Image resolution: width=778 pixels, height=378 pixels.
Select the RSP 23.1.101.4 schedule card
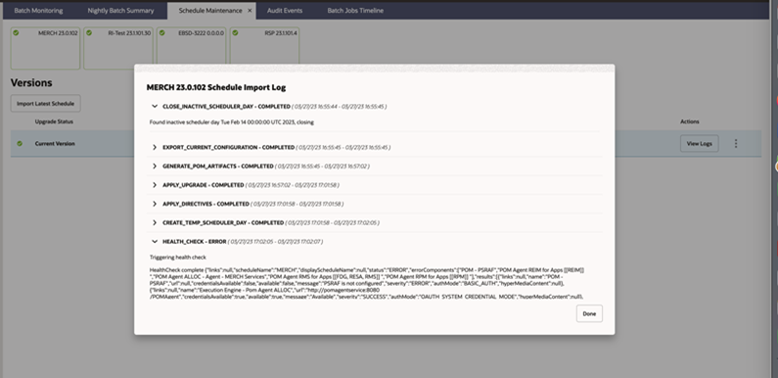coord(264,48)
